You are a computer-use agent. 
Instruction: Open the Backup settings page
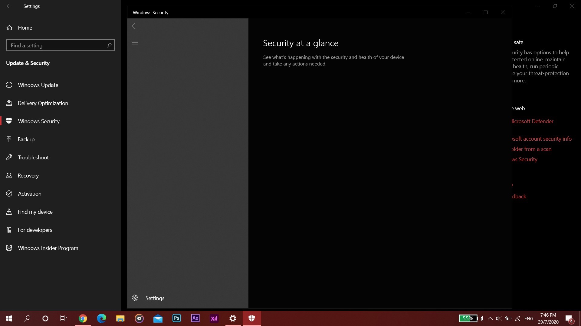point(61,139)
